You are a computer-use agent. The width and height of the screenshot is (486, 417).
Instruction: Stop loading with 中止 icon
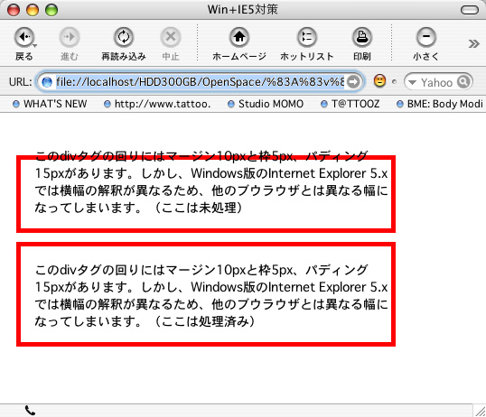[x=171, y=37]
